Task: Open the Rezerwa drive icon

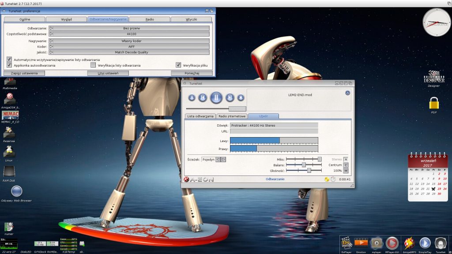Action: point(9,132)
